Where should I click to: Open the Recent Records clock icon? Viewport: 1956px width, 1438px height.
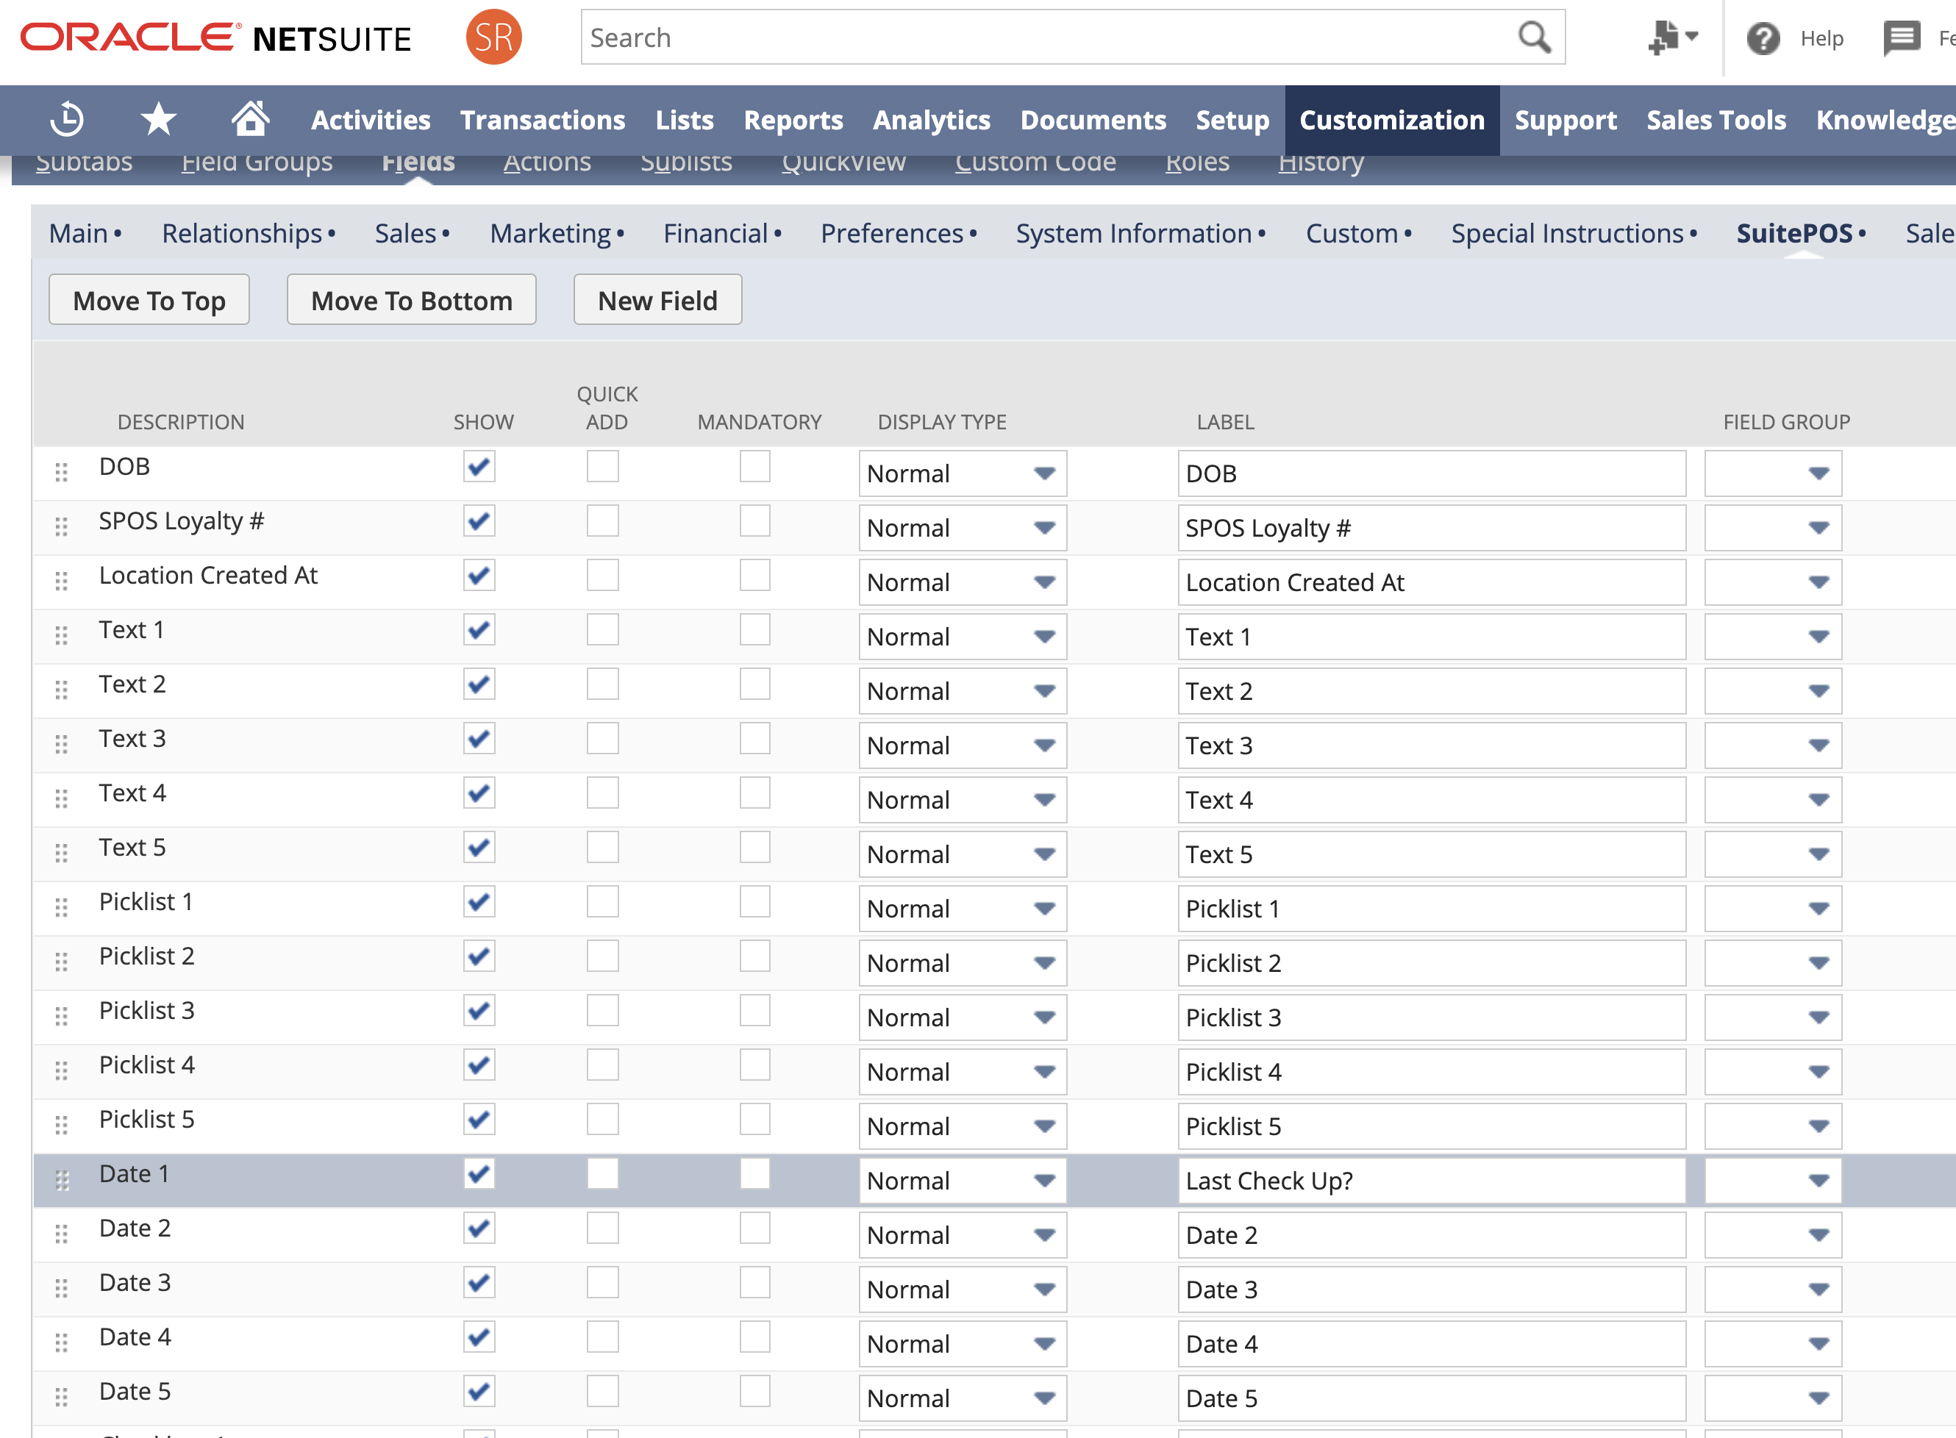(67, 119)
